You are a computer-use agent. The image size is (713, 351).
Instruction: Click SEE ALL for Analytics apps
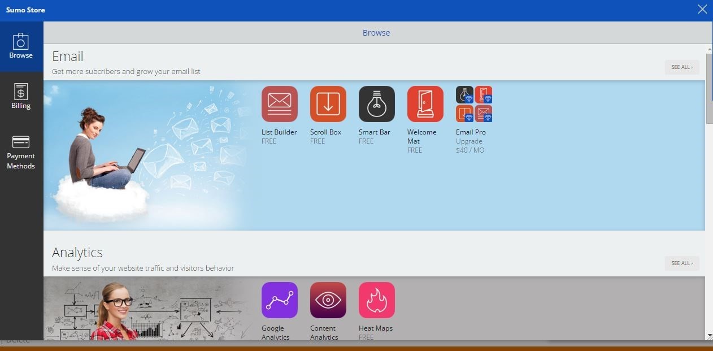pyautogui.click(x=682, y=263)
